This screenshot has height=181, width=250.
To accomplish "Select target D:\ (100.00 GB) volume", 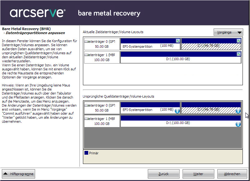I will (181, 57).
